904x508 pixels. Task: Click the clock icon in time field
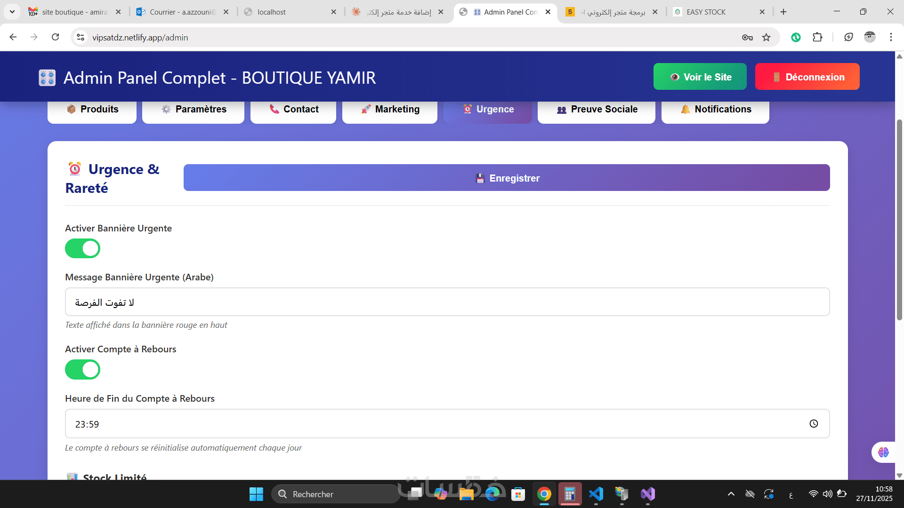point(814,424)
